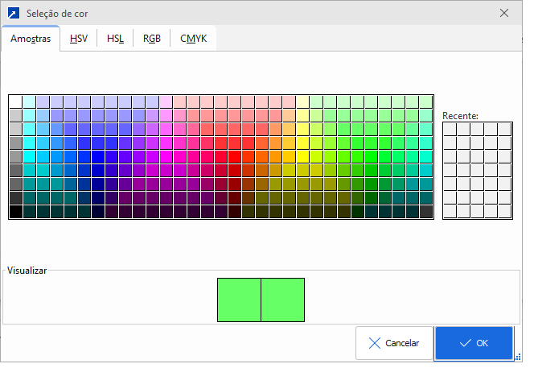Select the top-right slot in Recente grid
Image resolution: width=534 pixels, height=368 pixels.
tap(504, 129)
